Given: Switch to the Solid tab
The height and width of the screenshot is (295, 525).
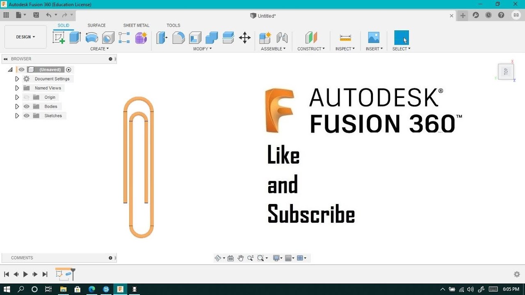Looking at the screenshot, I should click(63, 25).
